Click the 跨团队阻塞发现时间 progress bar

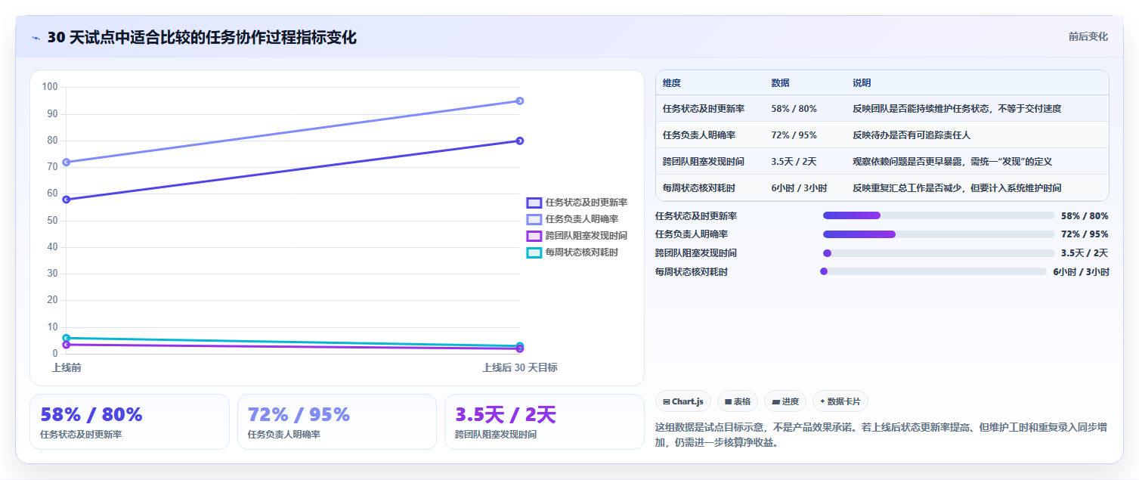click(939, 253)
